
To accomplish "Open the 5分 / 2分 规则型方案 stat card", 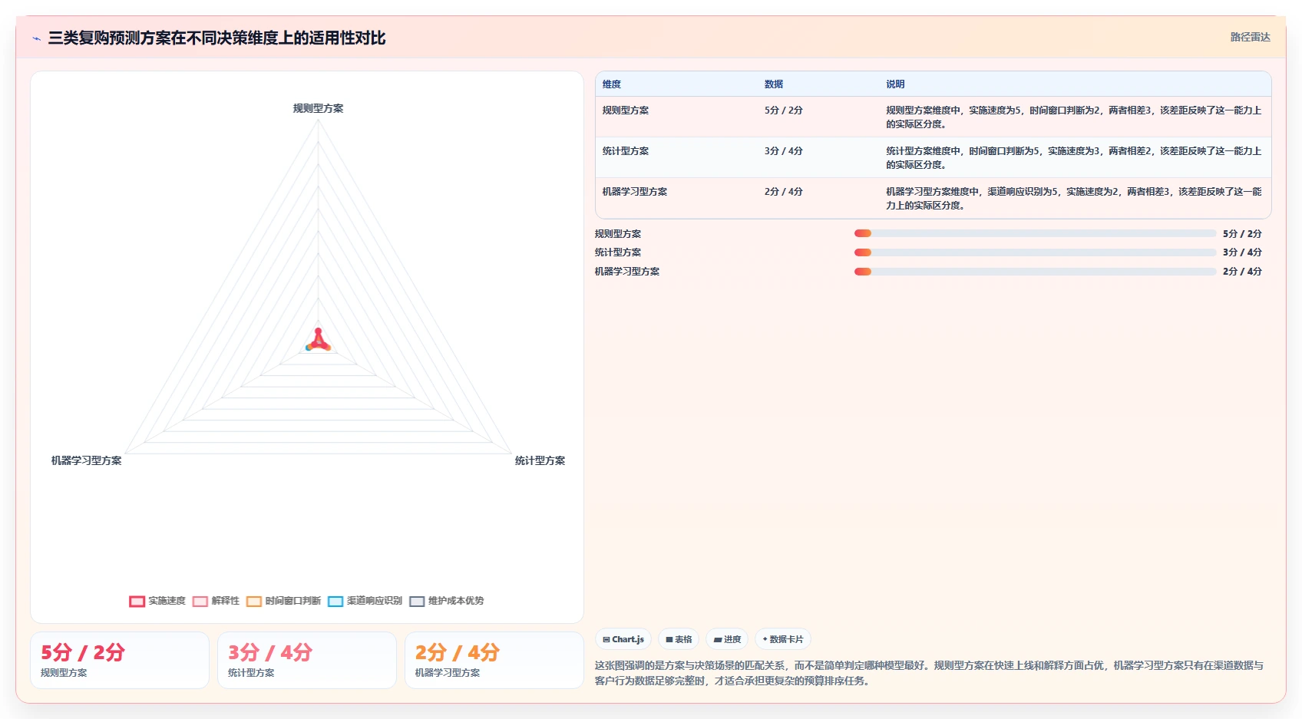I will click(x=120, y=661).
